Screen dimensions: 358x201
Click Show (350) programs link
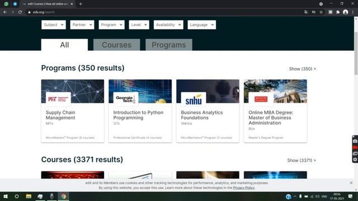(x=303, y=69)
